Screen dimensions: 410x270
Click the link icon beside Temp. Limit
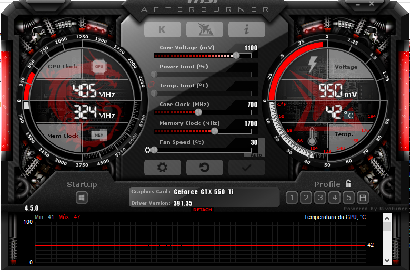click(x=152, y=85)
